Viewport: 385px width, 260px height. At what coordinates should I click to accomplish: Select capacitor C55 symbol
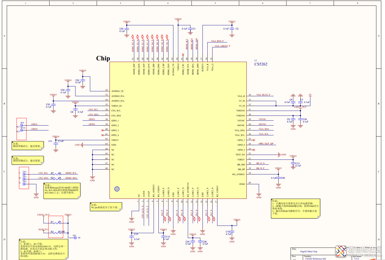pyautogui.click(x=68, y=90)
